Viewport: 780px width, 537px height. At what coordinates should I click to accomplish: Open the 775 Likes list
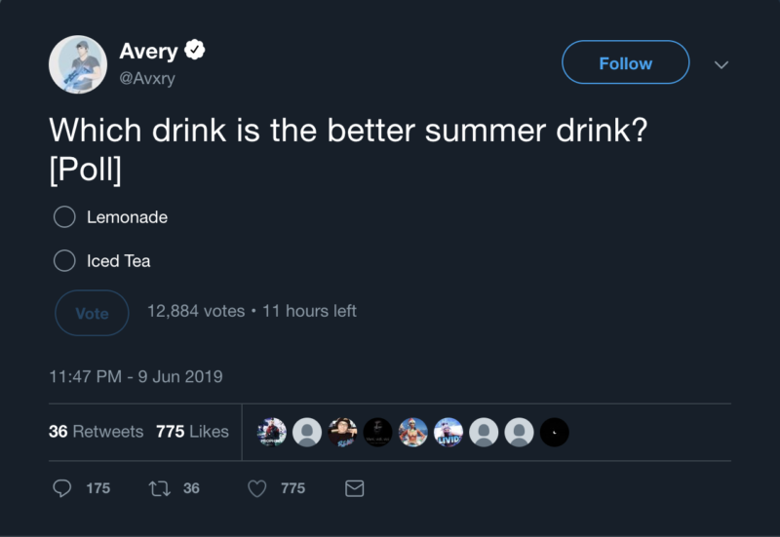click(x=192, y=432)
